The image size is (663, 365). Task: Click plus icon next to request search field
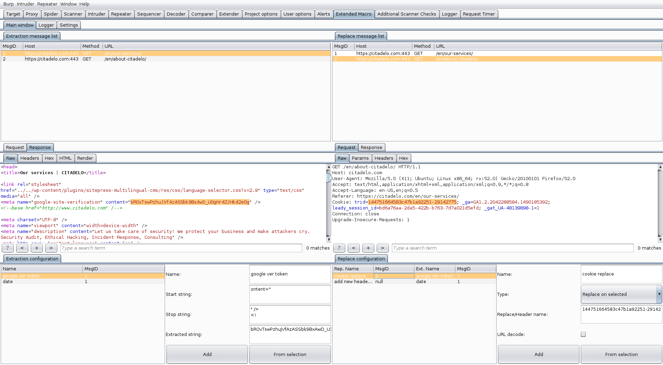point(368,248)
